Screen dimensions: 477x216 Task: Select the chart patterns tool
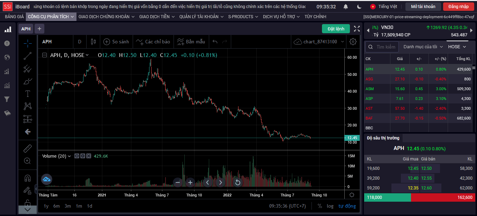click(x=28, y=106)
